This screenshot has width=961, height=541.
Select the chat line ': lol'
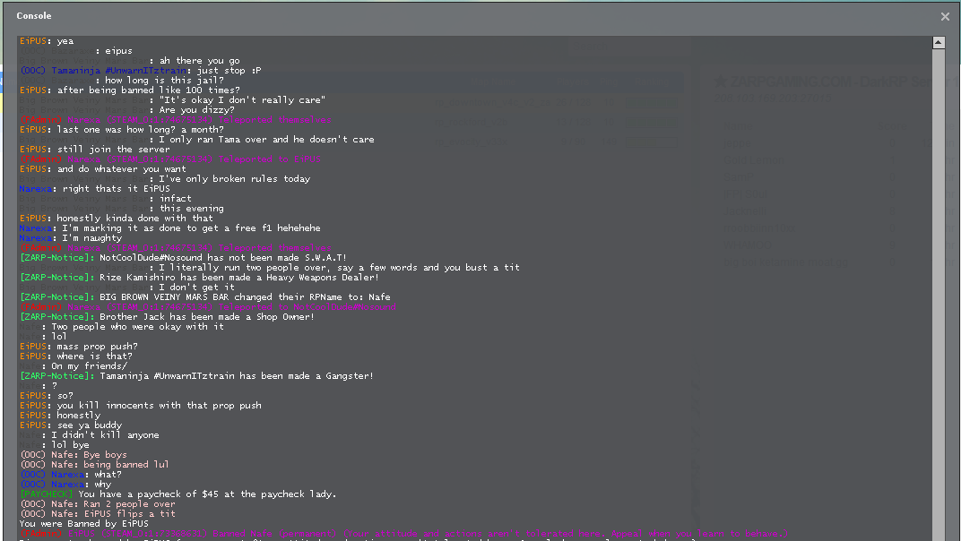(x=43, y=336)
